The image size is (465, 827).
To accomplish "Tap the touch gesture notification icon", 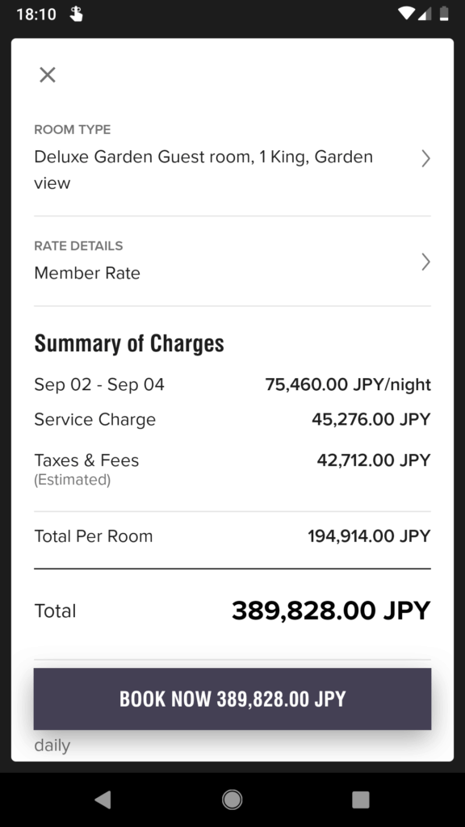I will (77, 14).
